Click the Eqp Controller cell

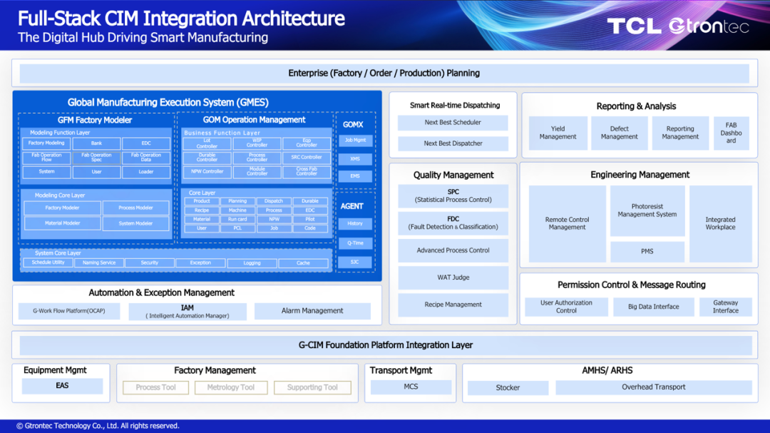coord(307,143)
